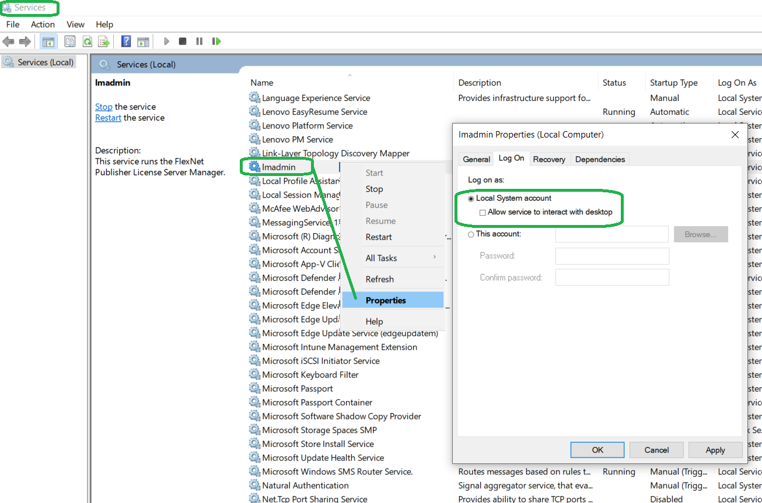762x503 pixels.
Task: Open the Help menu in the menu bar
Action: (104, 24)
